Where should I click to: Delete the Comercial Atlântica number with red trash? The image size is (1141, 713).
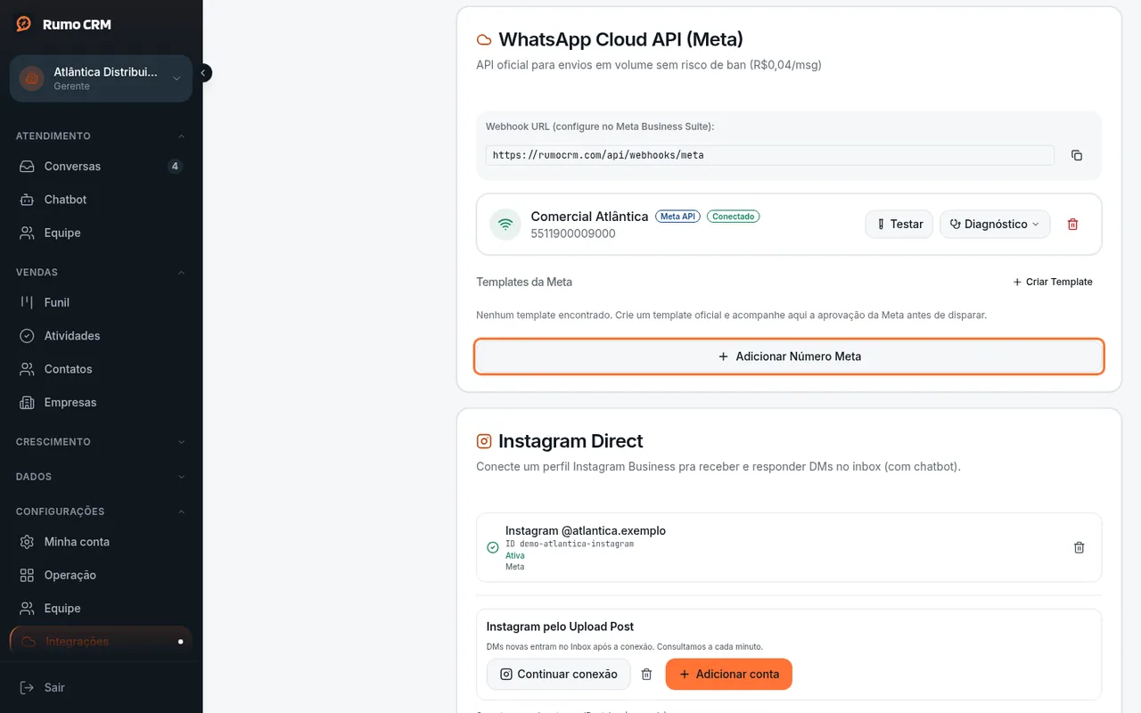click(1073, 225)
